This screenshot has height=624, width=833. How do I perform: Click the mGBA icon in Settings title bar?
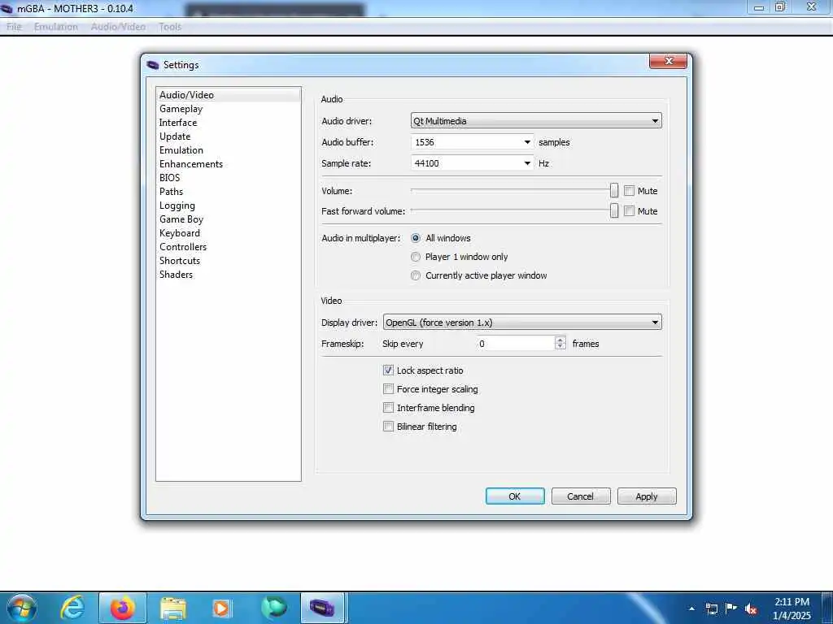(x=153, y=65)
